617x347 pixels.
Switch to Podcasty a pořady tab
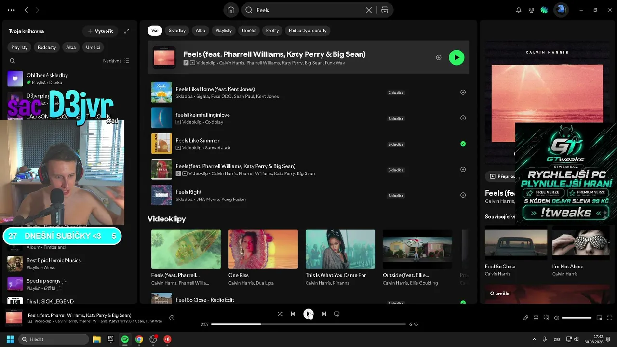[x=308, y=30]
